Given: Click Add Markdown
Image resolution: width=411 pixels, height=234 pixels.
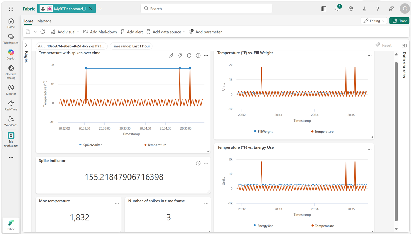Looking at the screenshot, I should [100, 32].
